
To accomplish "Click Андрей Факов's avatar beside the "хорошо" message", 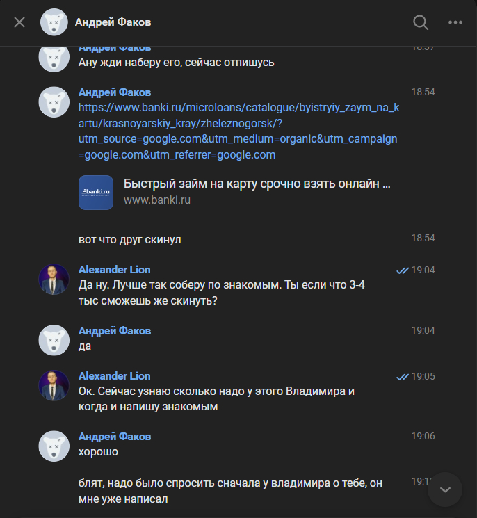I will (x=54, y=446).
